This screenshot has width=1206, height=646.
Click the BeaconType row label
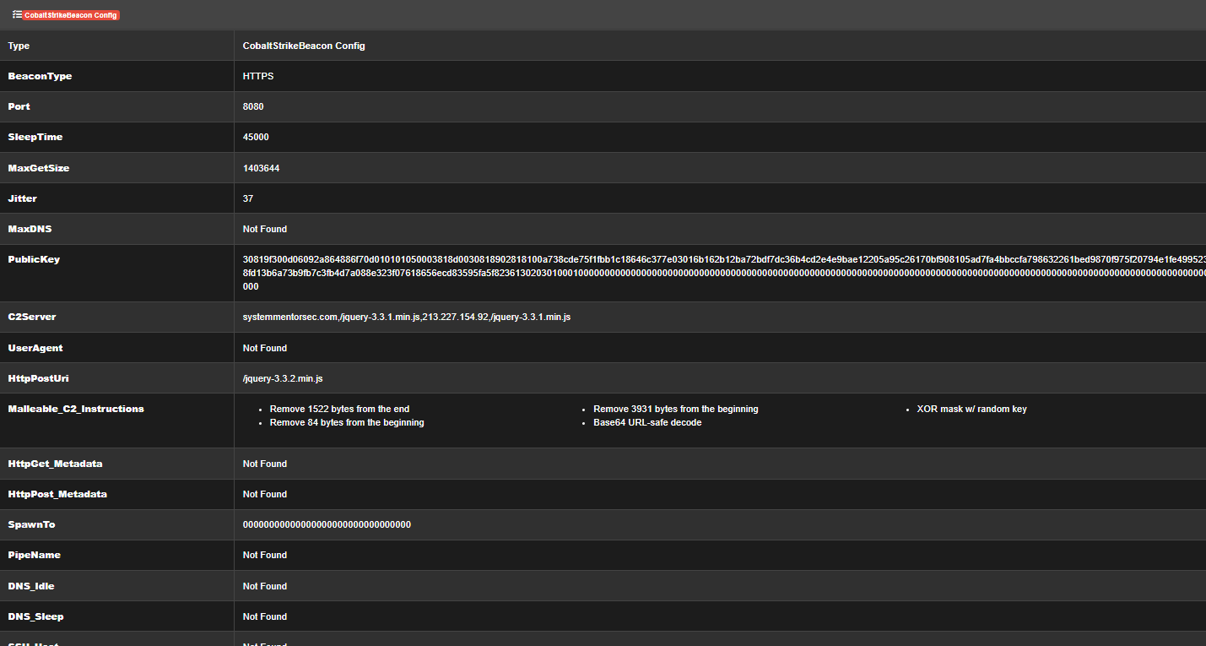point(40,76)
